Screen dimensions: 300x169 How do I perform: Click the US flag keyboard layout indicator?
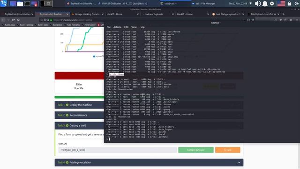[x=281, y=3]
